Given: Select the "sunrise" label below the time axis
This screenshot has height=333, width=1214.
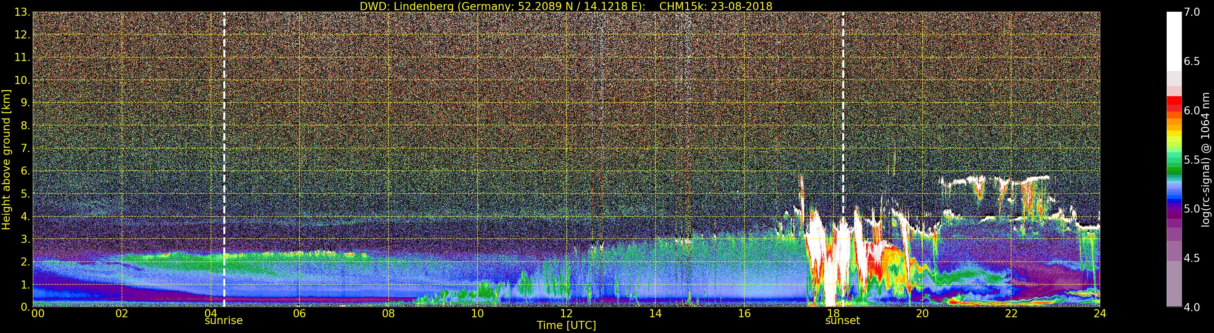Looking at the screenshot, I should click(223, 321).
